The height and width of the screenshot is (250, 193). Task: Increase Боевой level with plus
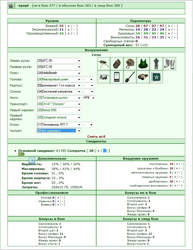click(x=69, y=26)
